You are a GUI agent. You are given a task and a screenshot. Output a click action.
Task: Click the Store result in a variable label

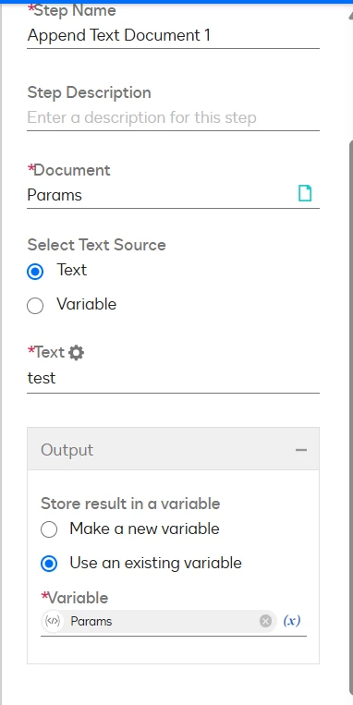coord(130,504)
